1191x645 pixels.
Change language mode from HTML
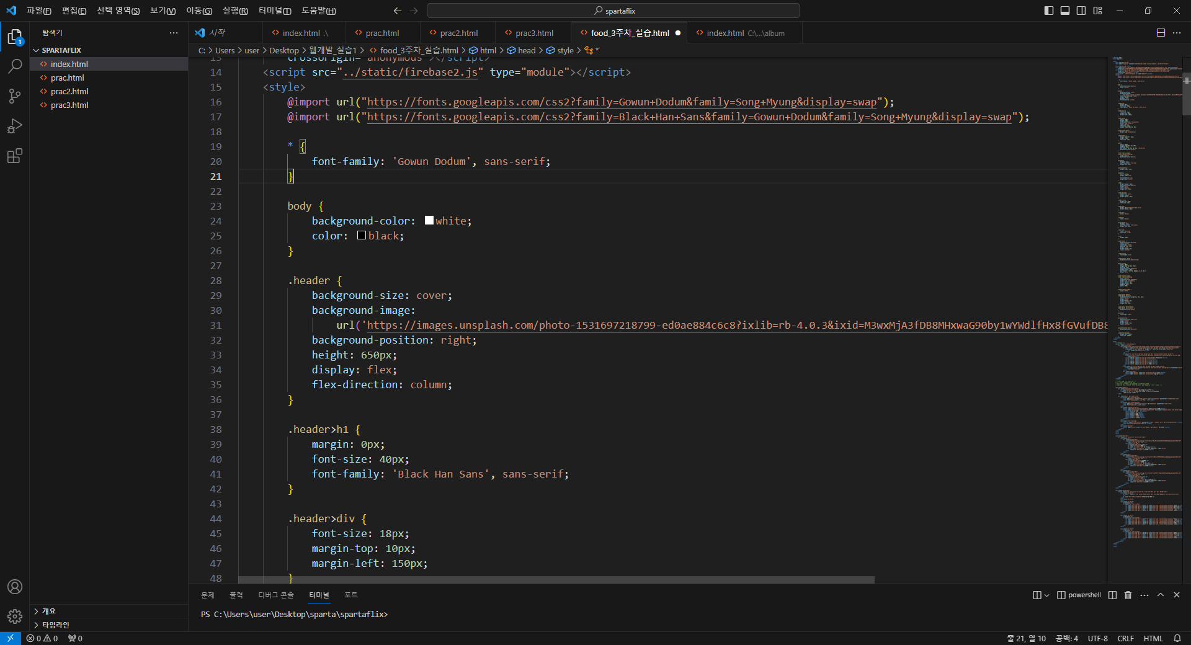tap(1153, 638)
